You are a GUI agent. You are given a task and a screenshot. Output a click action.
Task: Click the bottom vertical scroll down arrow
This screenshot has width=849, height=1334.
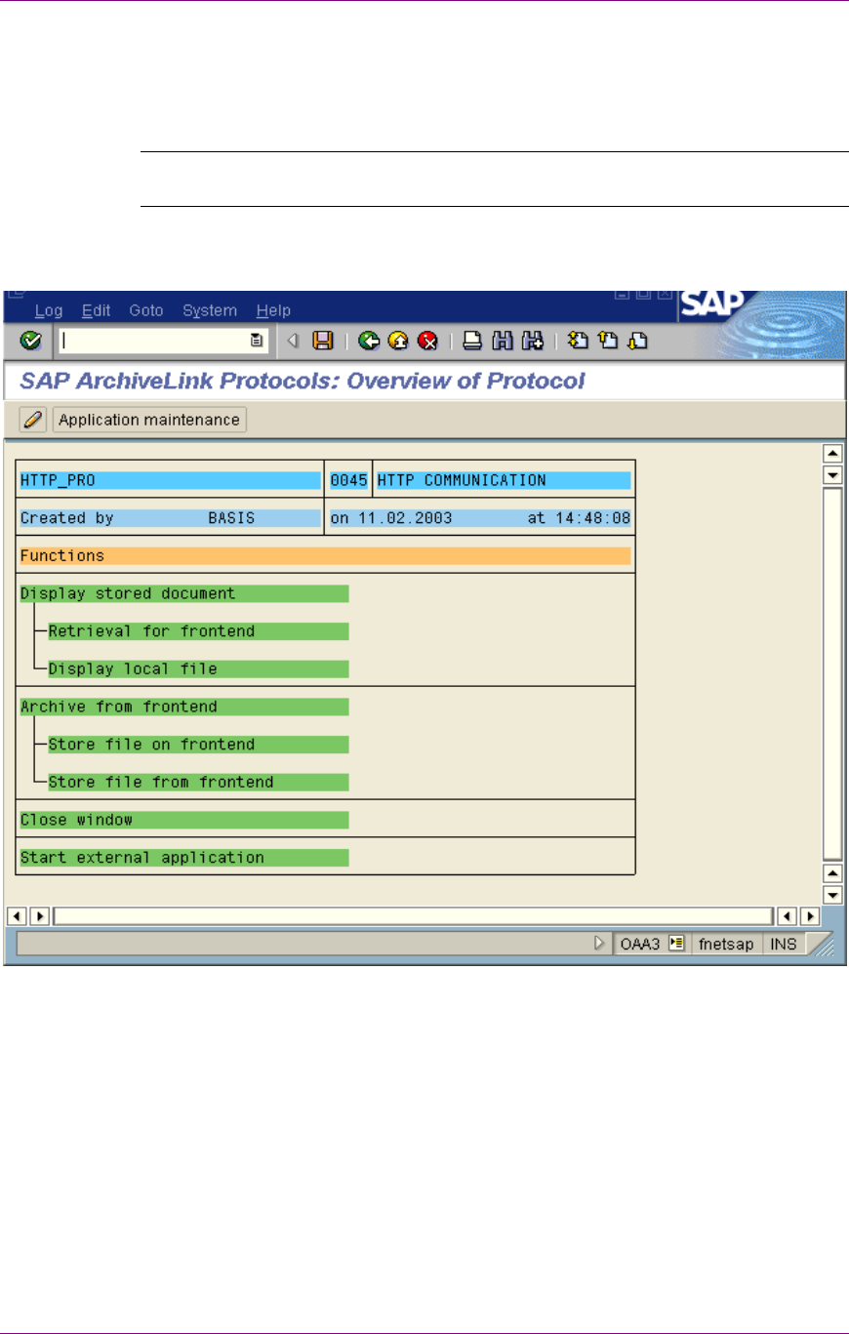(x=832, y=894)
